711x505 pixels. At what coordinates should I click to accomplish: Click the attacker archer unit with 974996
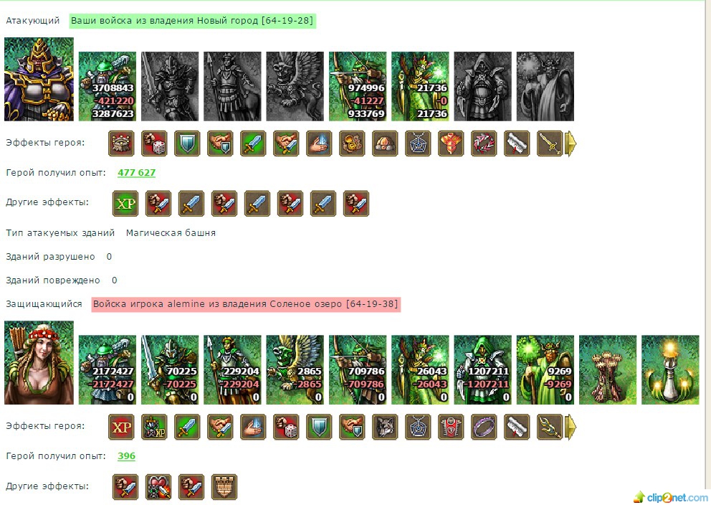358,86
